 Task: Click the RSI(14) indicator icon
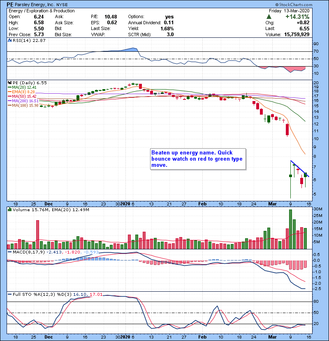[x=9, y=40]
